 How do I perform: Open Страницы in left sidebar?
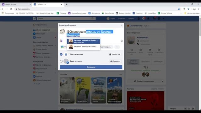[x=39, y=73]
